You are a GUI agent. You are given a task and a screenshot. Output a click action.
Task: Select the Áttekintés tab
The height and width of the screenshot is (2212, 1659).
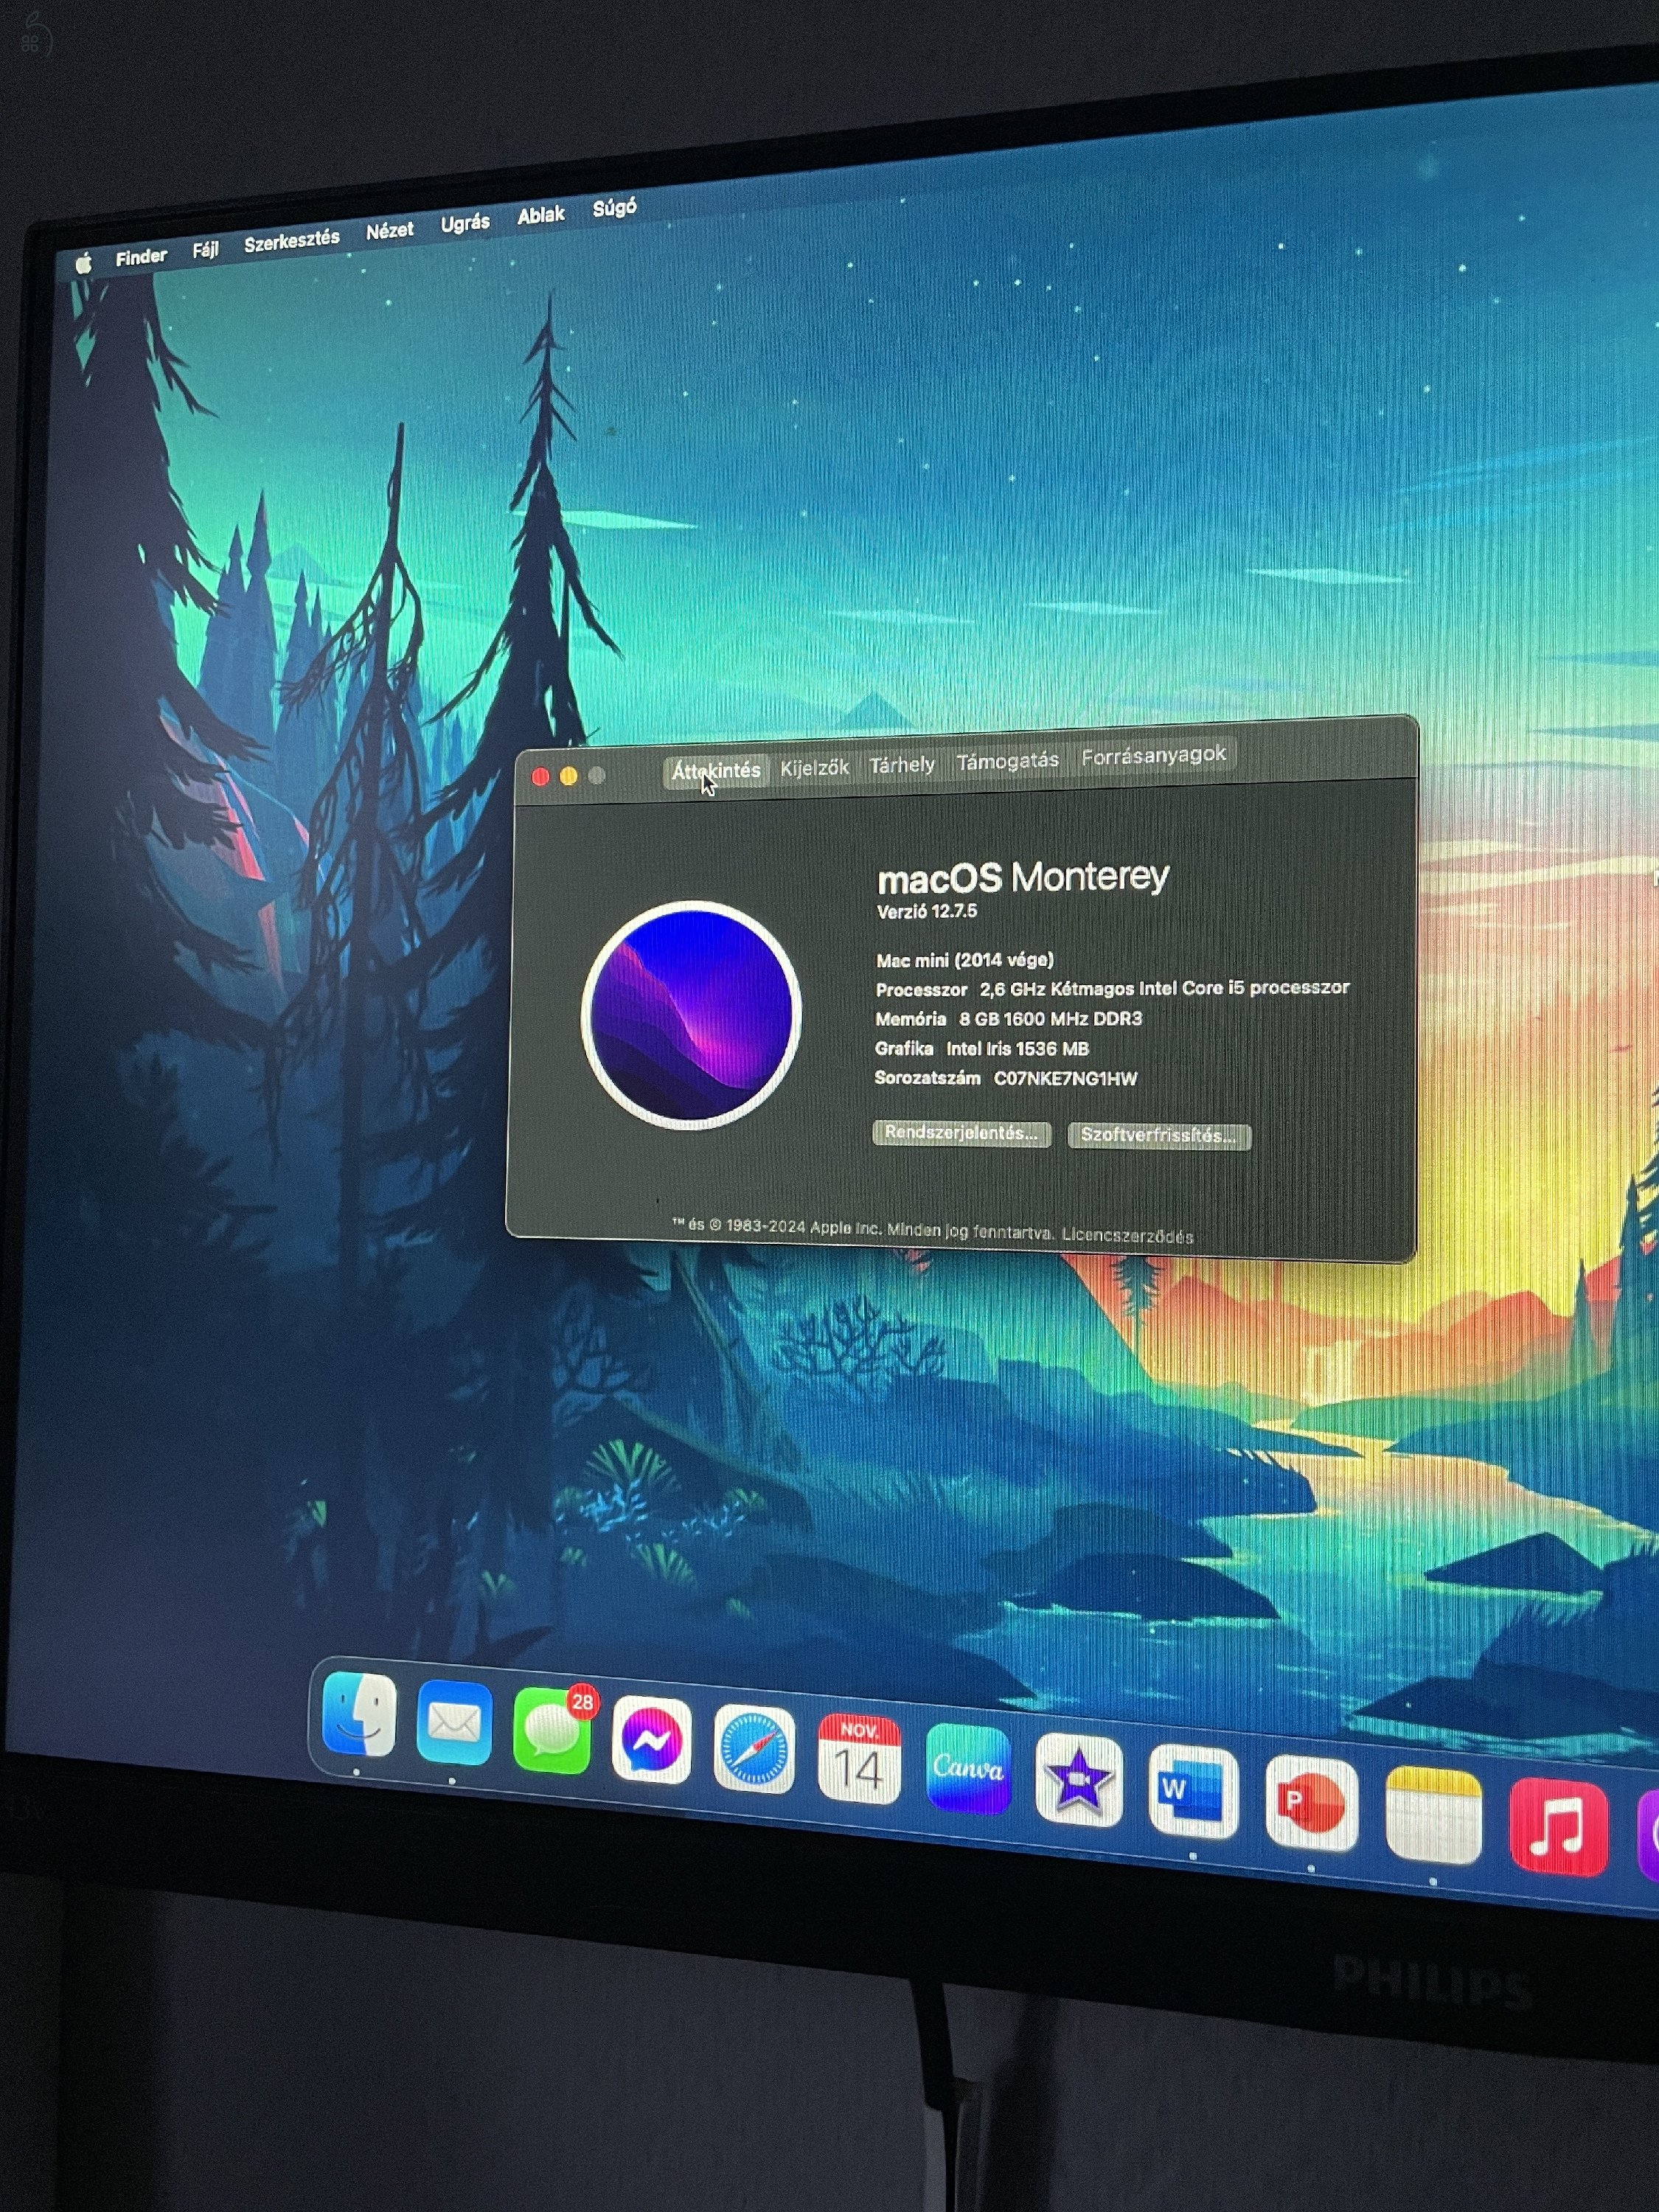pyautogui.click(x=715, y=771)
